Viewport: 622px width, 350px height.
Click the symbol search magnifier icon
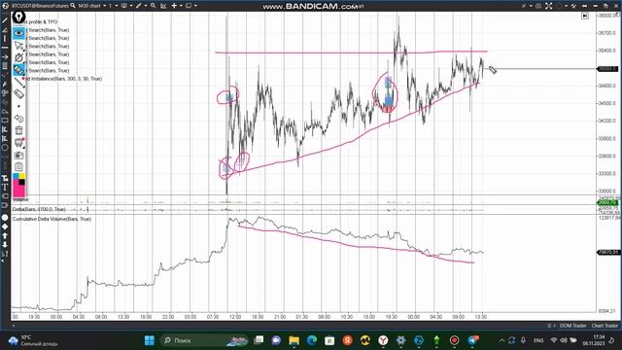pyautogui.click(x=73, y=6)
